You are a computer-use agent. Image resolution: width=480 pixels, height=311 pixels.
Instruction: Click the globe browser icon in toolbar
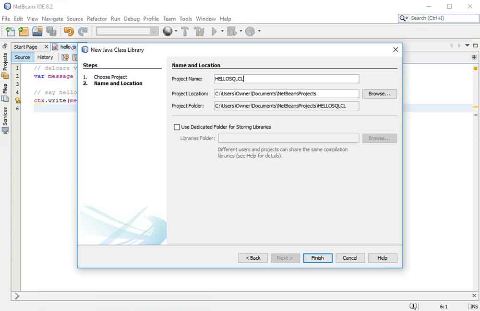coord(168,31)
